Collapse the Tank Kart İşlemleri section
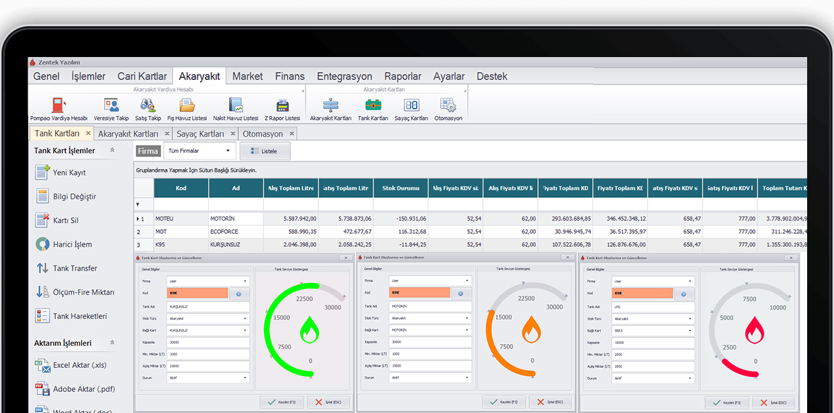This screenshot has width=834, height=413. point(112,151)
